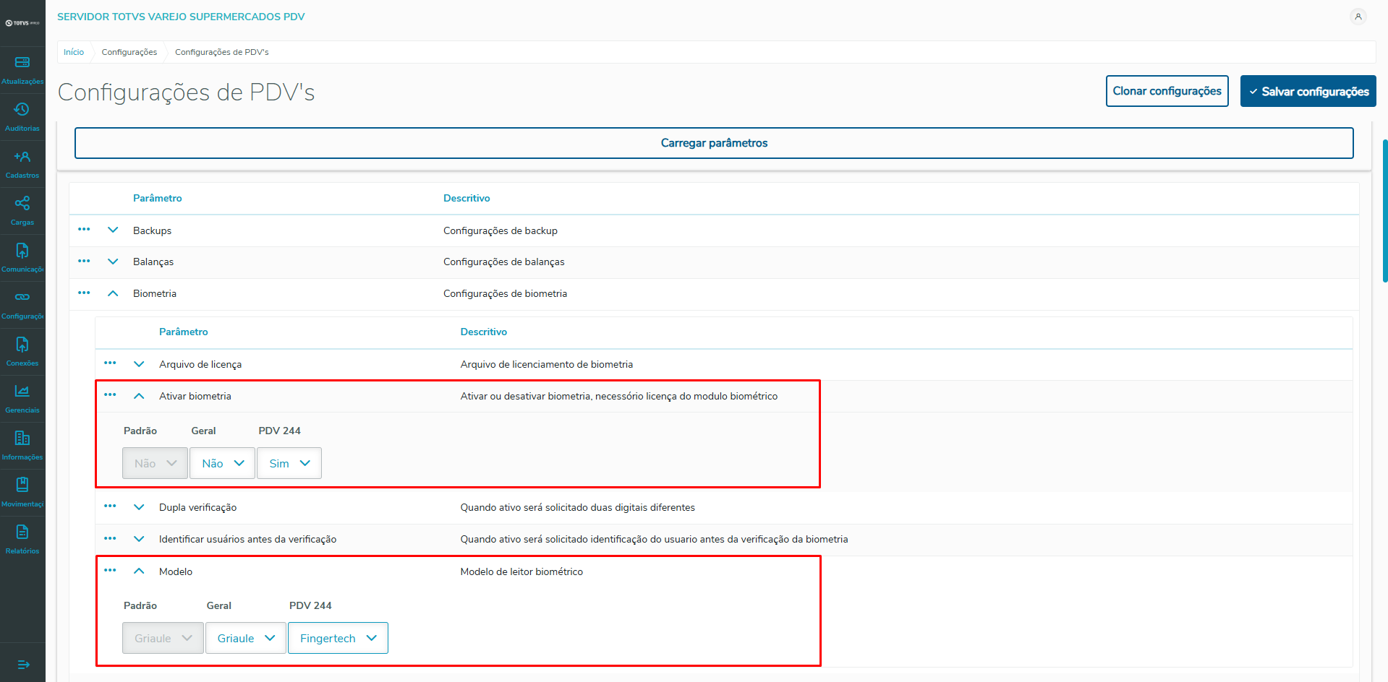Open options dots for Dupla verificação

pyautogui.click(x=110, y=506)
